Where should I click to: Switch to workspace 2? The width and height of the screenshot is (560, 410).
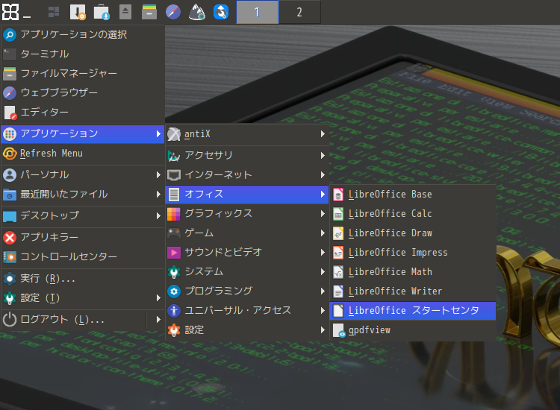coord(299,12)
